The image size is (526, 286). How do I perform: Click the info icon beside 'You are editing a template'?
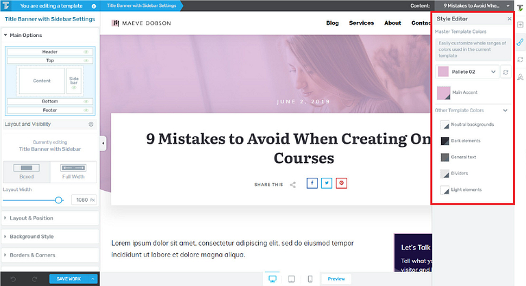point(94,6)
